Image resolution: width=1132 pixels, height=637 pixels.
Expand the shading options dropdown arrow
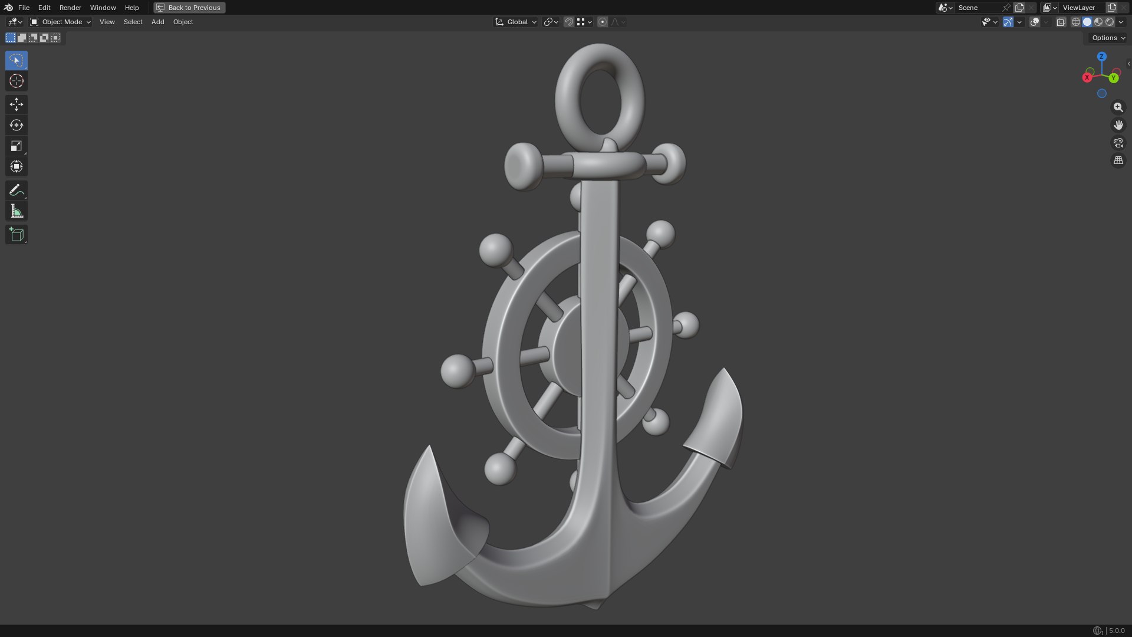pyautogui.click(x=1121, y=22)
